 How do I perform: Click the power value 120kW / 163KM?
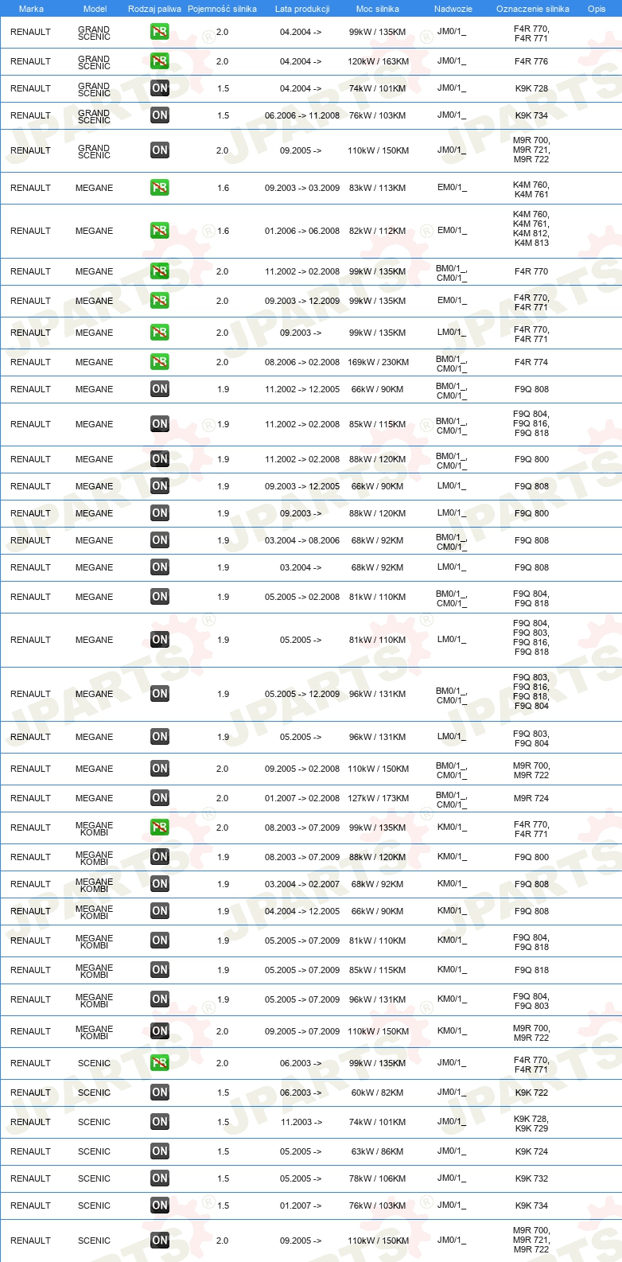(378, 61)
